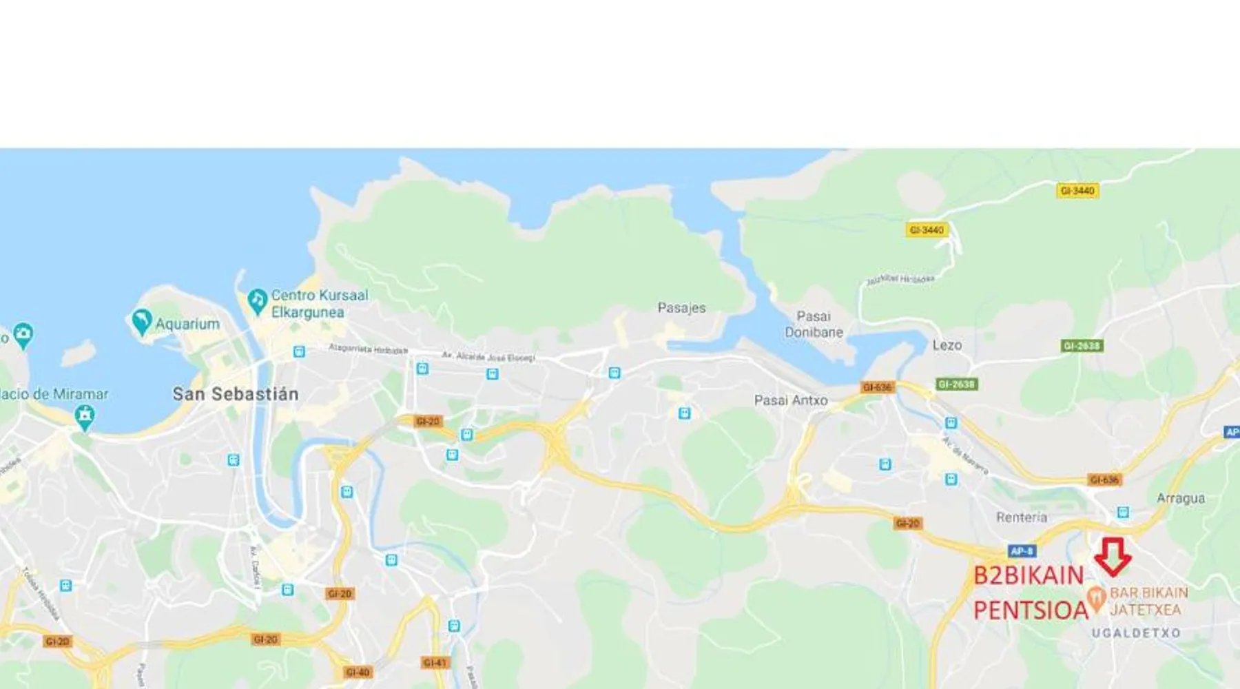Open the Bar Bikain restaurant pin
Image resolution: width=1240 pixels, height=689 pixels.
coord(1096,598)
